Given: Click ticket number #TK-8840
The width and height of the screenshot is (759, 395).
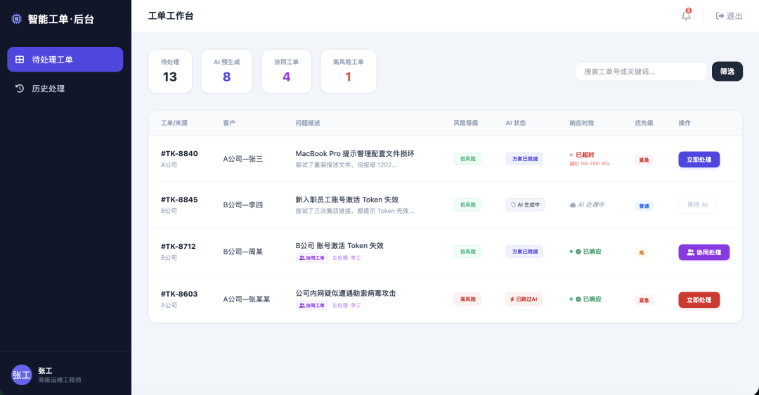Looking at the screenshot, I should pos(179,153).
